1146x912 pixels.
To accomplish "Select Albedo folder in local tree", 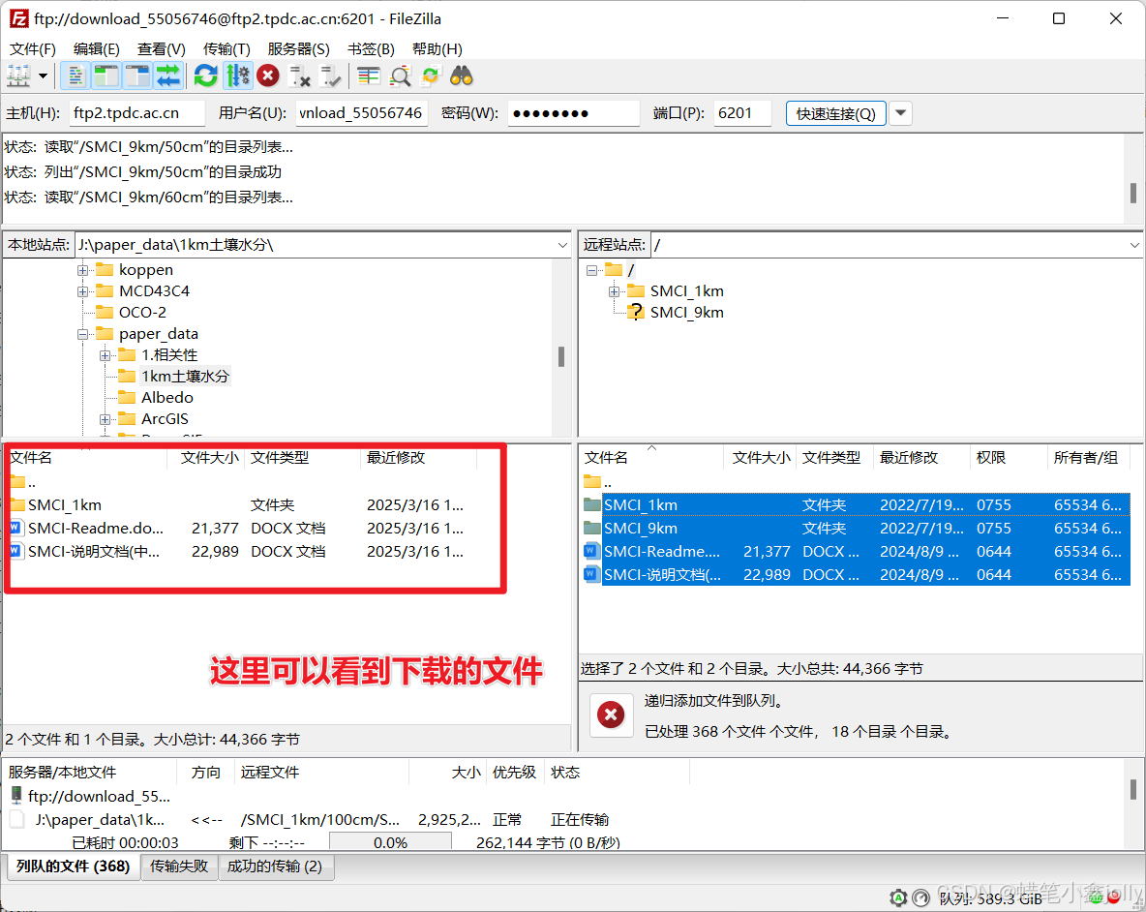I will [x=166, y=398].
